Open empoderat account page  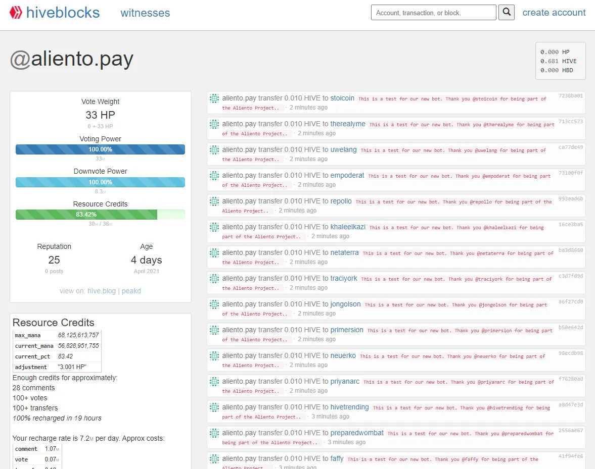pos(347,175)
